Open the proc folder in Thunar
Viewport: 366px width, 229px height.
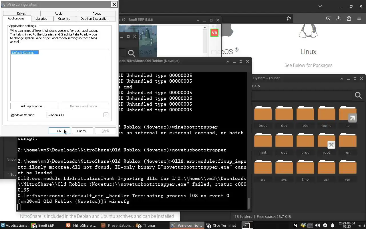tap(305, 140)
